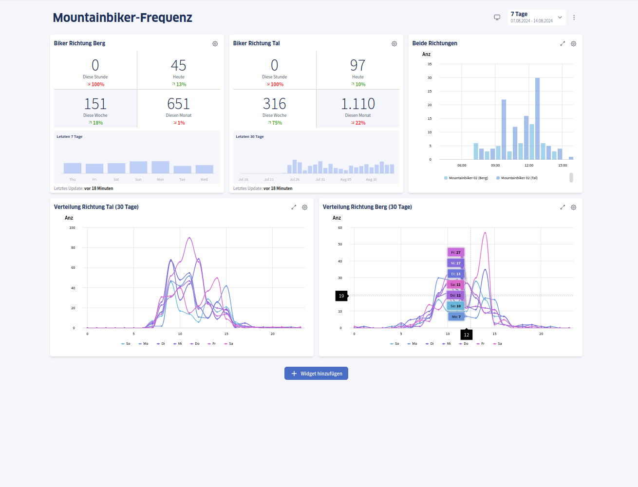This screenshot has width=638, height=487.
Task: Select the Fr: 27 tooltip label on the chart
Action: click(x=455, y=252)
